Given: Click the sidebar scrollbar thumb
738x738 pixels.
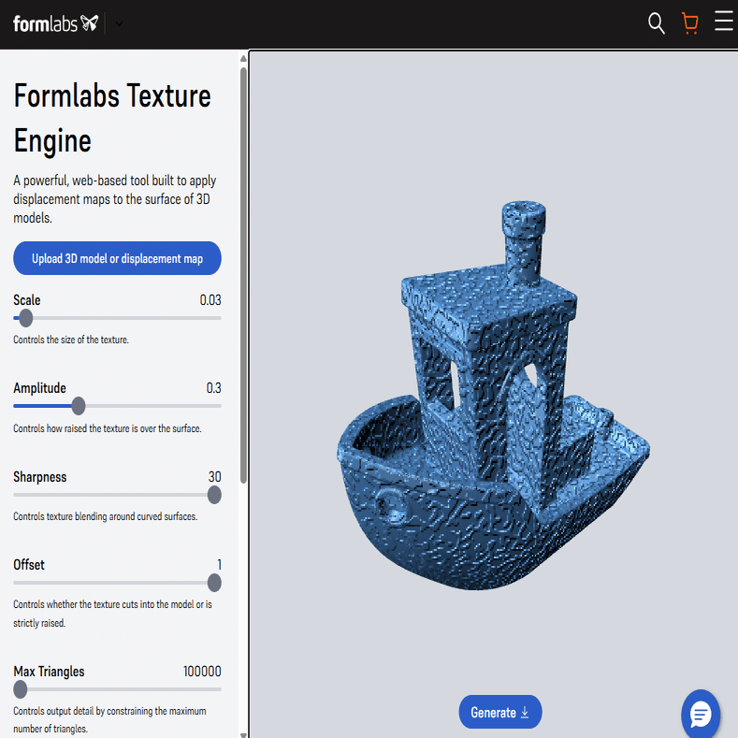Looking at the screenshot, I should (x=243, y=275).
